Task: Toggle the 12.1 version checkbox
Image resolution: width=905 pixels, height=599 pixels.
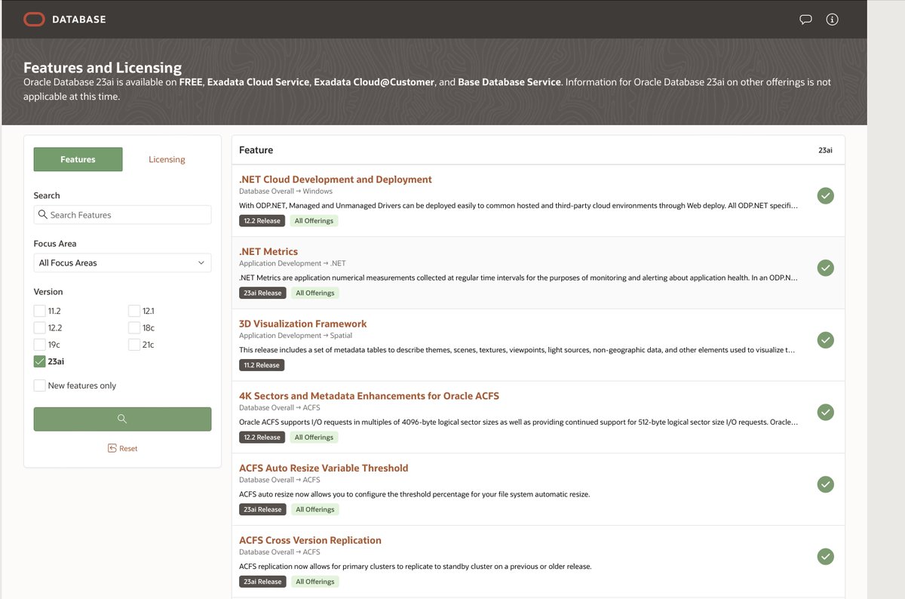Action: coord(133,311)
